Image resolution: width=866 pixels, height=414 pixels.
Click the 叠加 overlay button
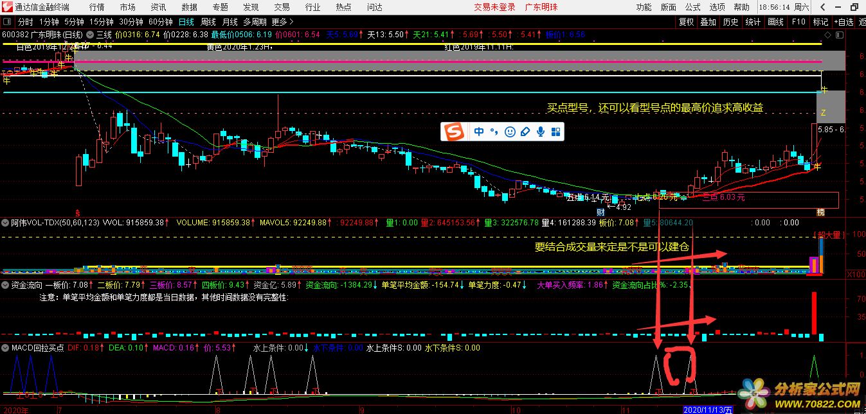(708, 22)
